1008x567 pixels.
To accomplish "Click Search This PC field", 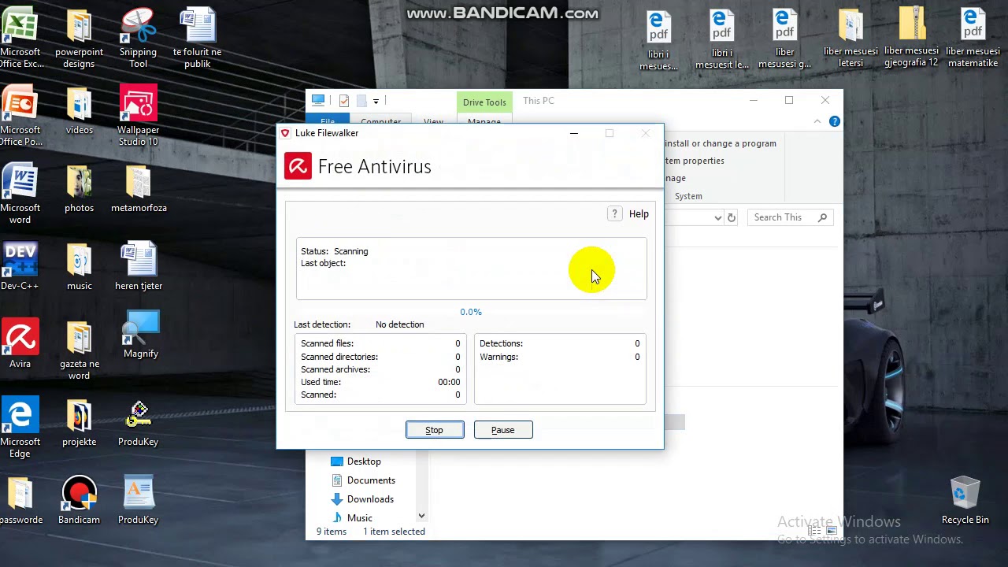I will [790, 217].
